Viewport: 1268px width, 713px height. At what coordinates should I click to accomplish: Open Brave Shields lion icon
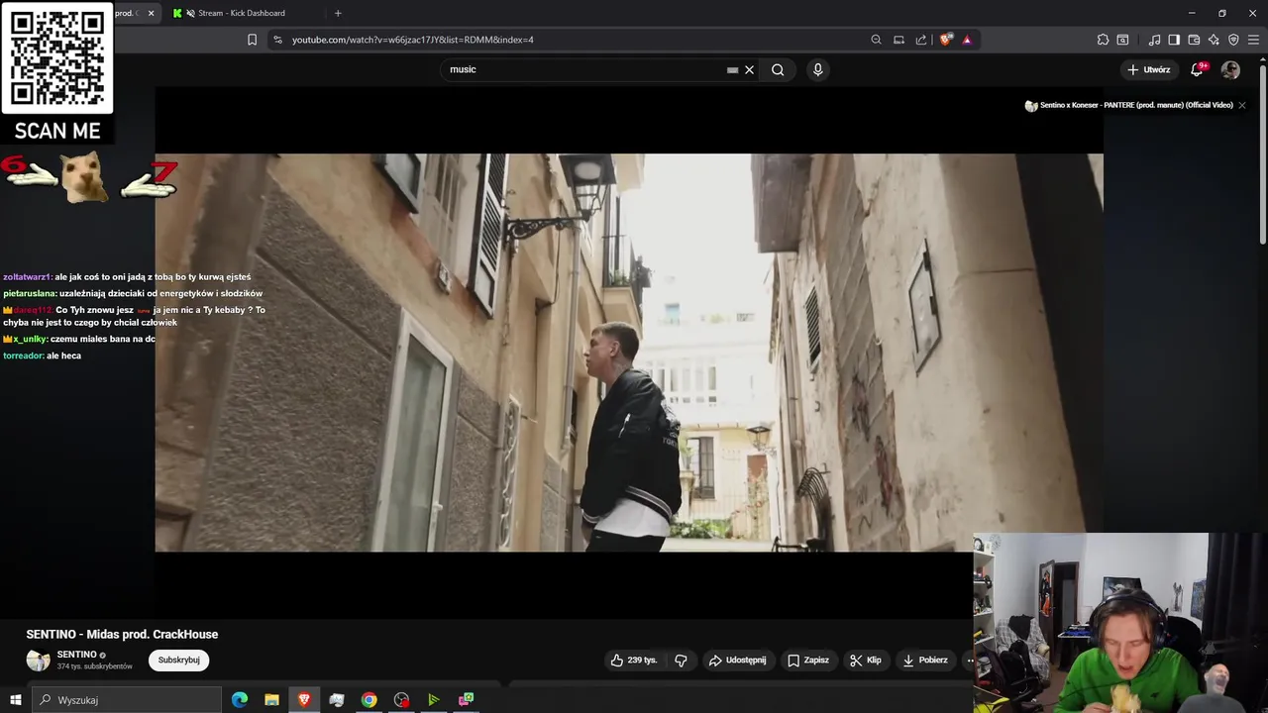coord(946,40)
